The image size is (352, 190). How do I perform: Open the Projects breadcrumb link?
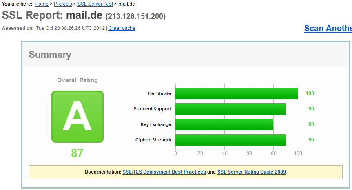click(63, 4)
